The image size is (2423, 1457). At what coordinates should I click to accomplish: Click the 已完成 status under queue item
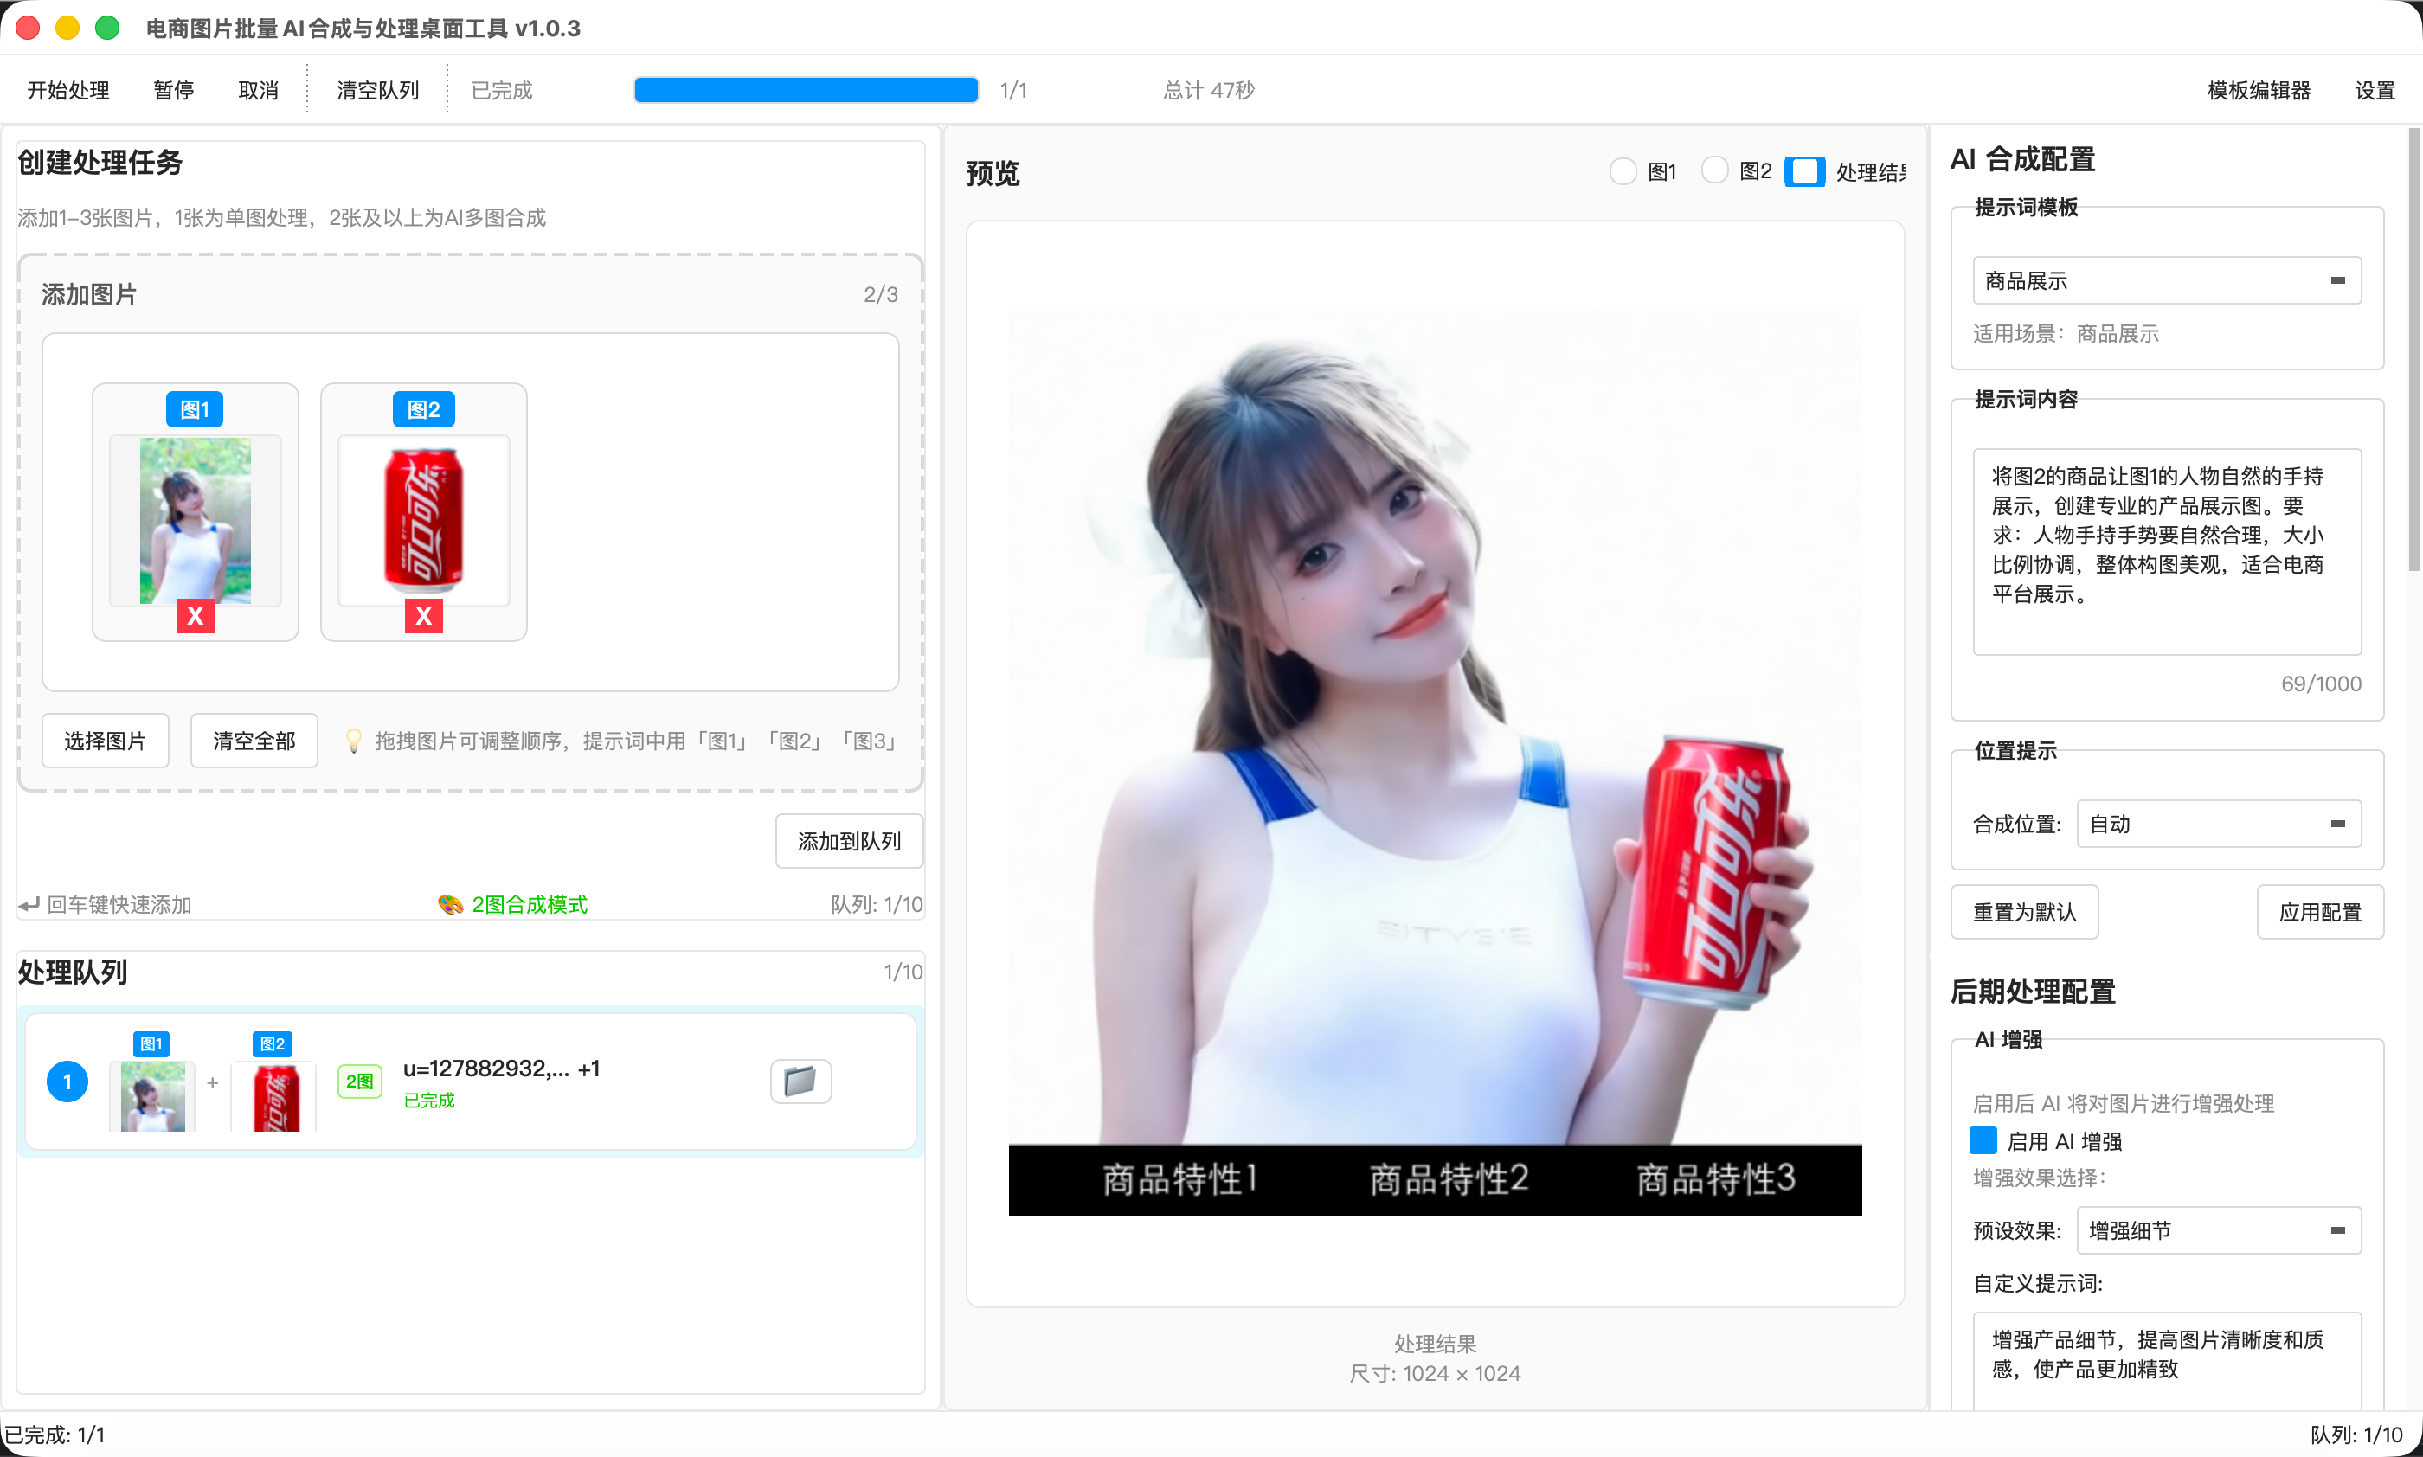click(x=429, y=1101)
